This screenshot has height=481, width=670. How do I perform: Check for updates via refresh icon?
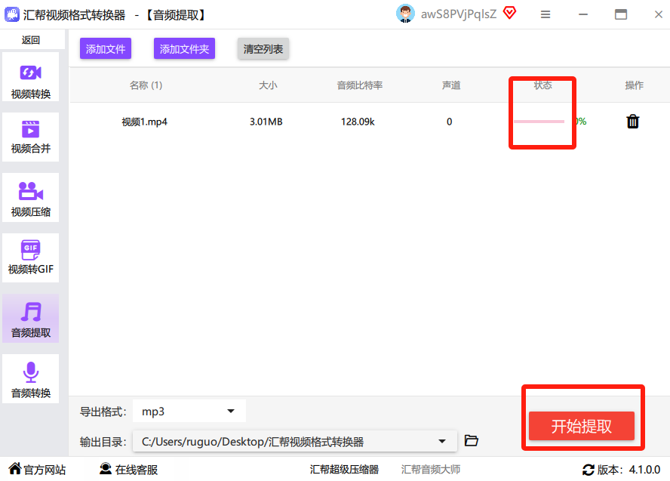coord(589,470)
